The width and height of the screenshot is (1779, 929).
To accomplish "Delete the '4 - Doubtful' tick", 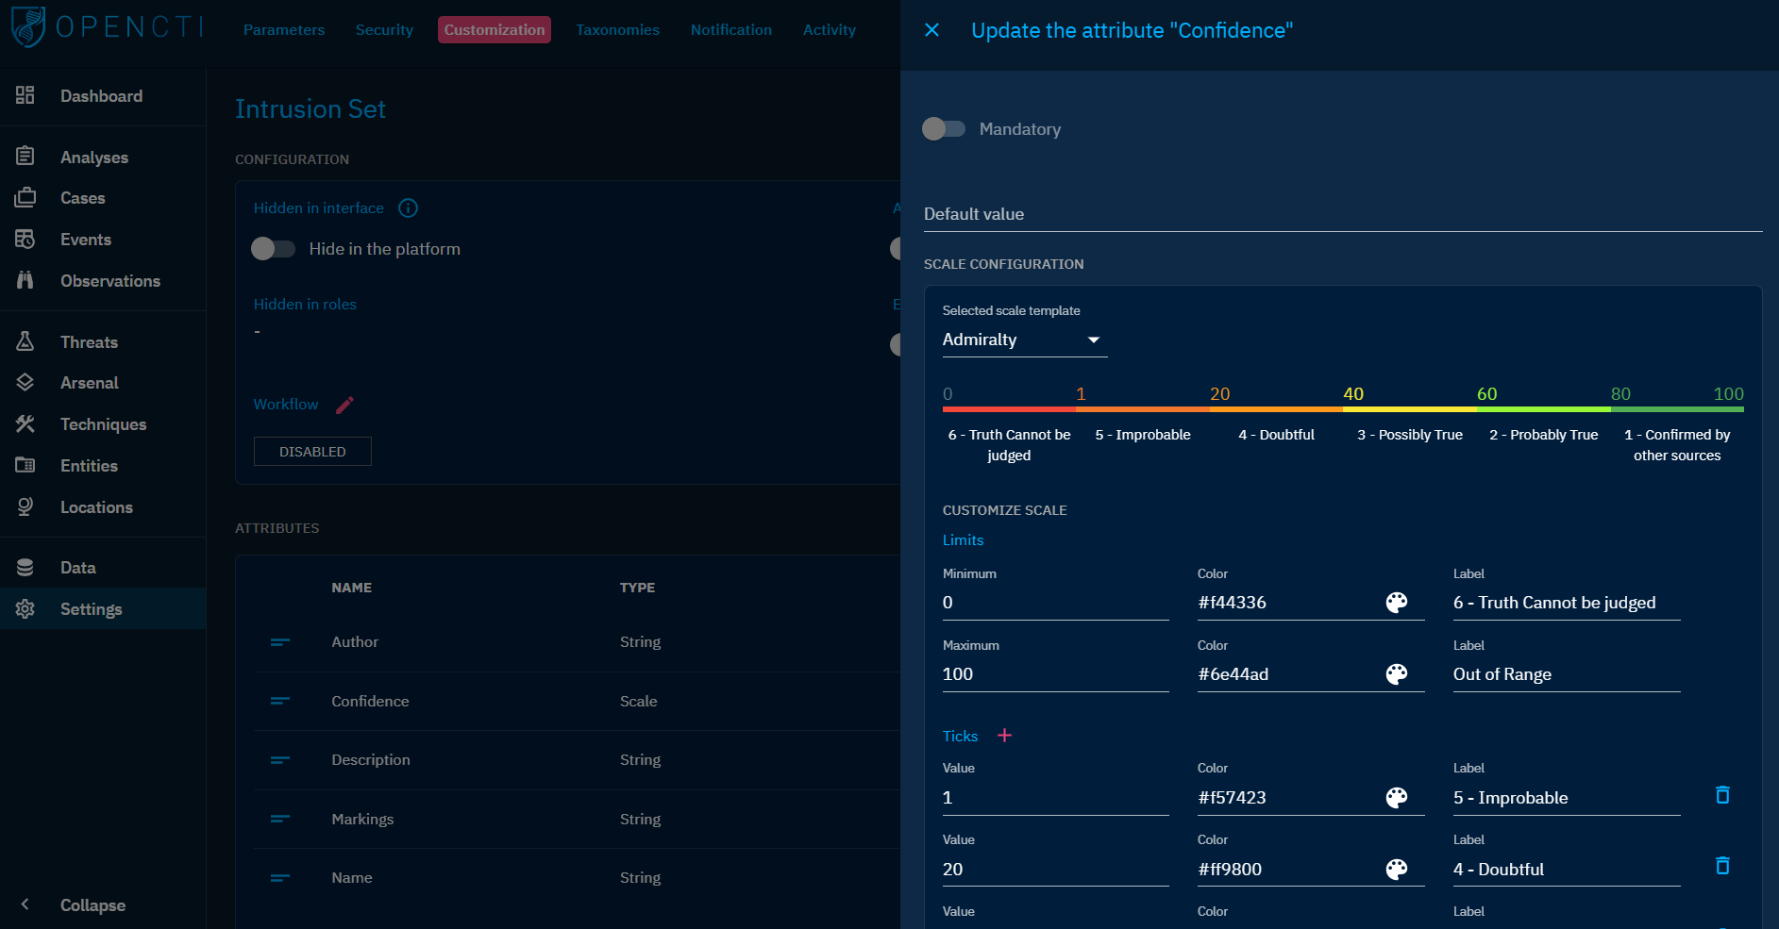I will (1721, 866).
